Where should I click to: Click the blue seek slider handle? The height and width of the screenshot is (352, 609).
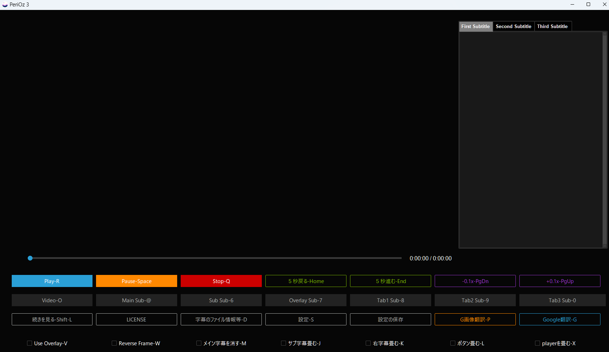click(x=30, y=258)
